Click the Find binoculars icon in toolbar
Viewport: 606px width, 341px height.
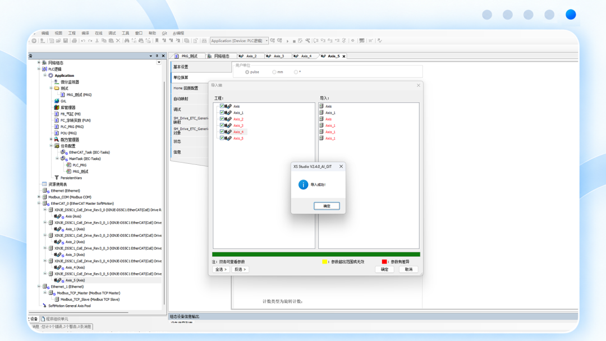pos(126,40)
